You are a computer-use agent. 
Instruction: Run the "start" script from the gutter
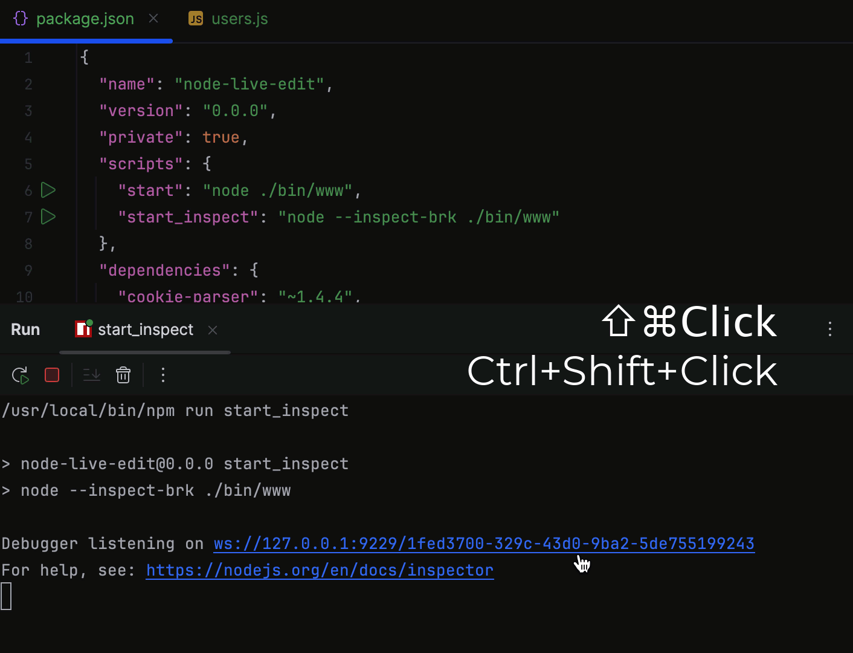[48, 190]
